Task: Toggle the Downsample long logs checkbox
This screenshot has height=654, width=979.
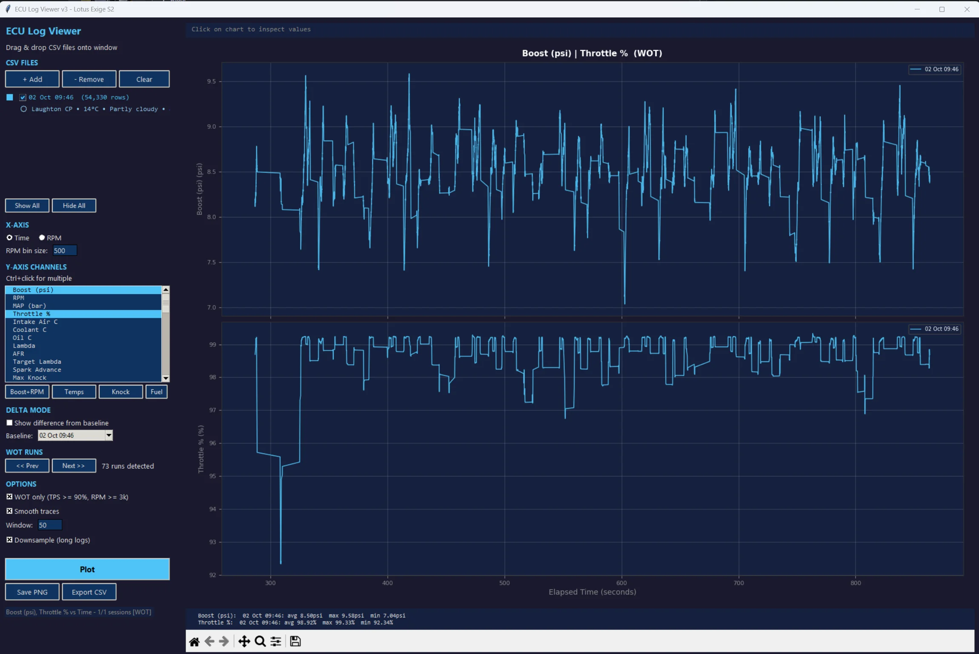Action: click(x=9, y=540)
